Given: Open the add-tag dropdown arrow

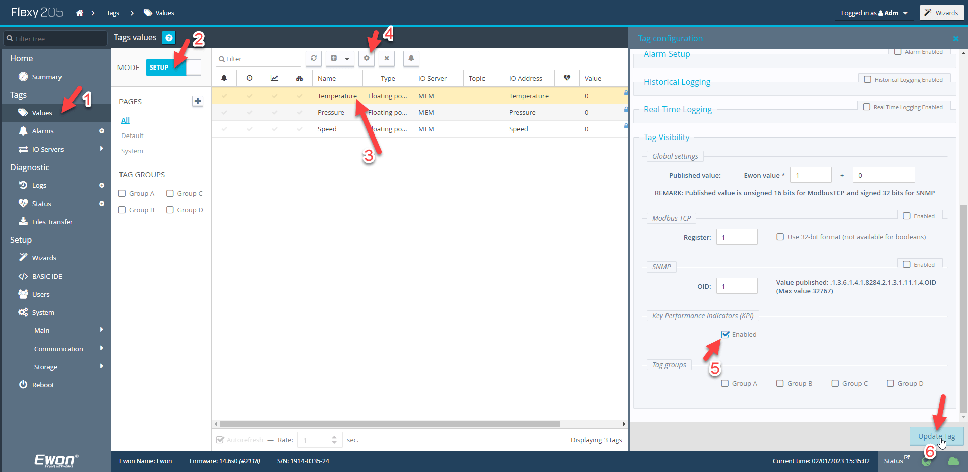Looking at the screenshot, I should coord(347,59).
